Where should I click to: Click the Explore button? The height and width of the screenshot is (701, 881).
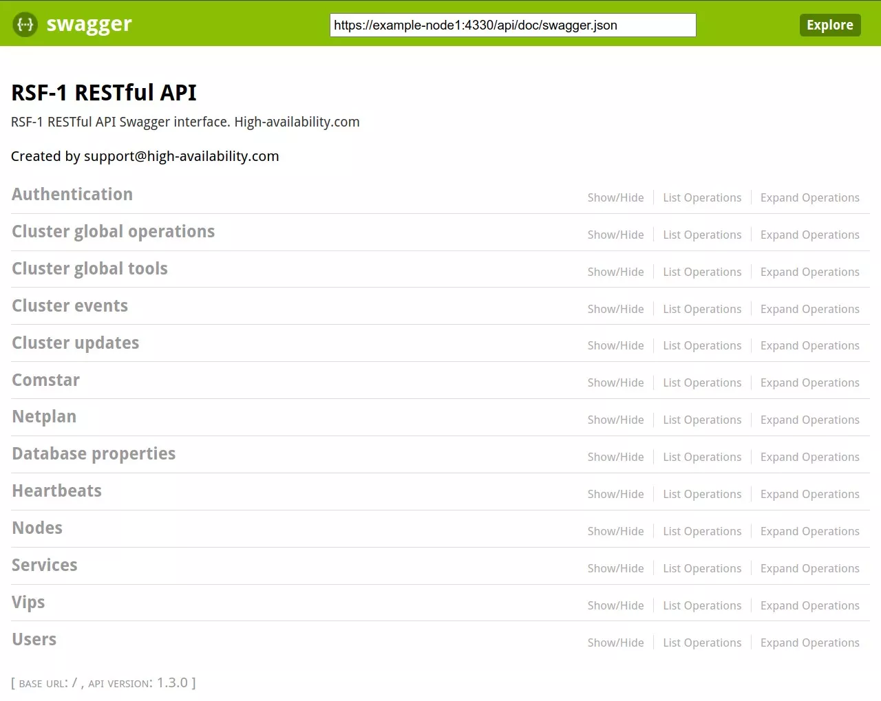(829, 25)
